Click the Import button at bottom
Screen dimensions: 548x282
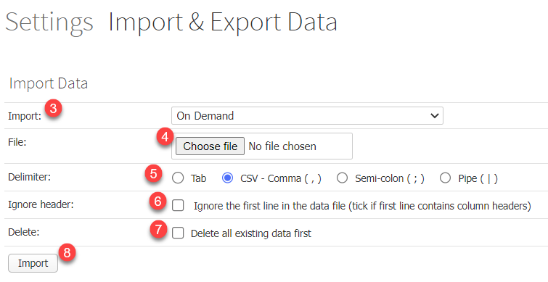click(x=33, y=263)
